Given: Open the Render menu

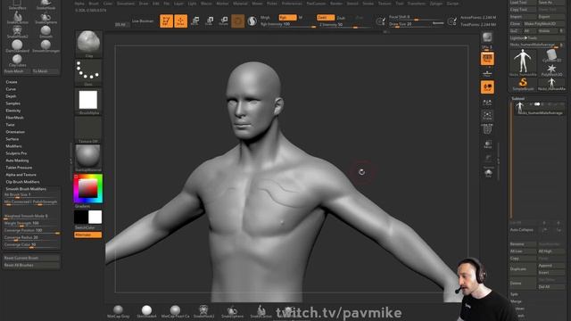Looking at the screenshot, I should pyautogui.click(x=336, y=4).
